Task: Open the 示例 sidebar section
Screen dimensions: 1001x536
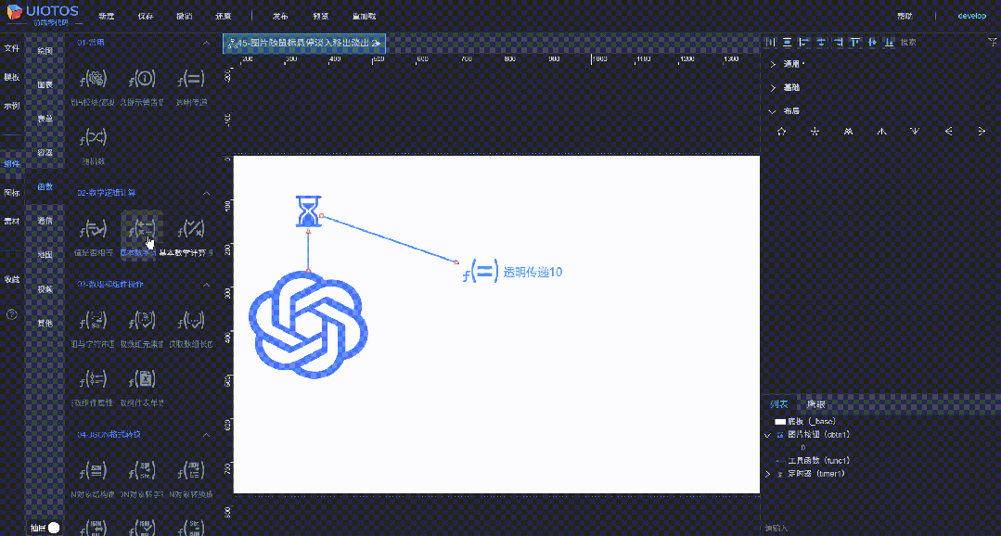Action: (x=11, y=106)
